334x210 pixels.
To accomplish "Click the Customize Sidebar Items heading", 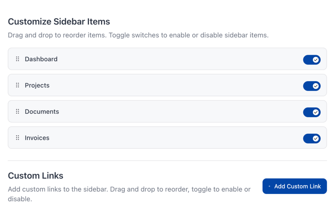I will pyautogui.click(x=59, y=22).
